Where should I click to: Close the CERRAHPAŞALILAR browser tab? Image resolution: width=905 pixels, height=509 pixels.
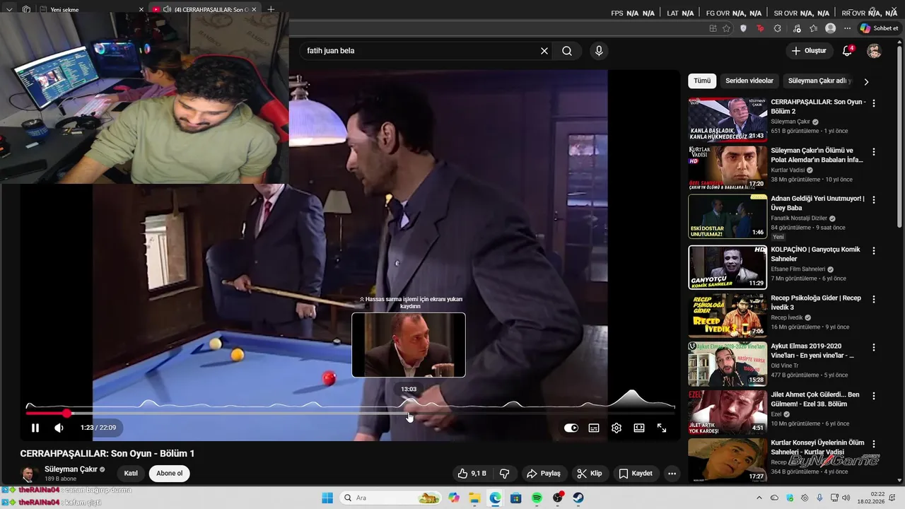pos(255,10)
